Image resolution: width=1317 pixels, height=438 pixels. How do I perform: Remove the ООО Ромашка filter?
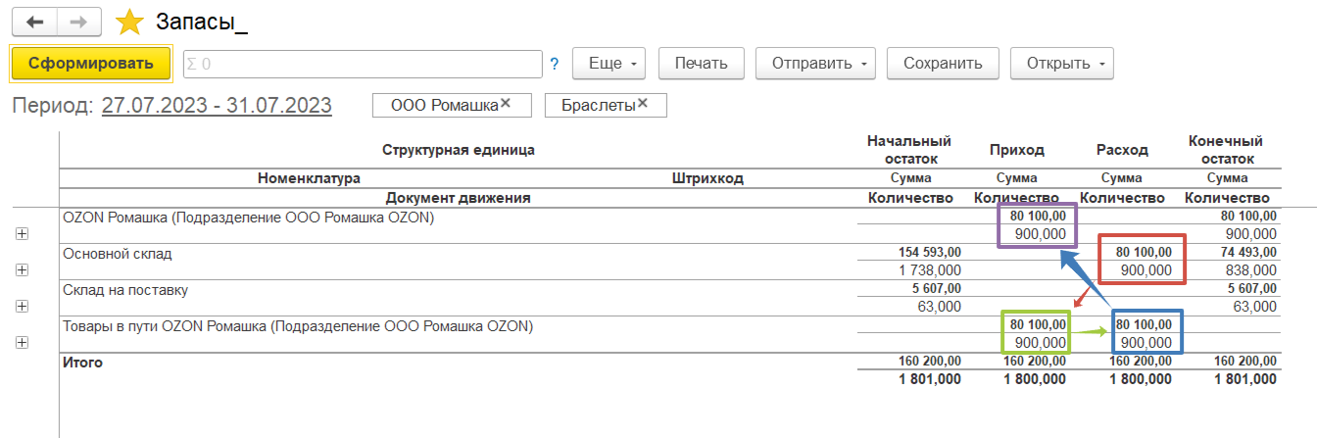pyautogui.click(x=506, y=104)
